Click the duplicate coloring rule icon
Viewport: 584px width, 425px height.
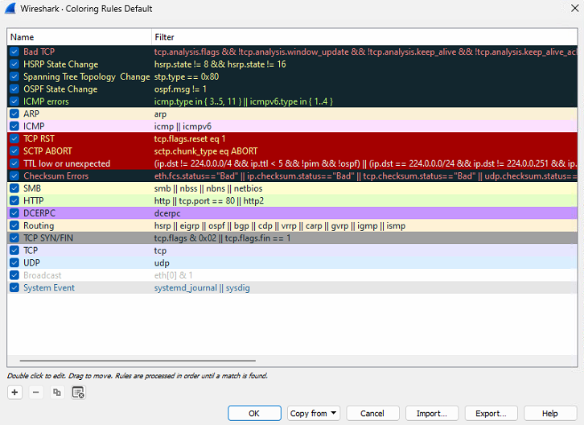[56, 392]
